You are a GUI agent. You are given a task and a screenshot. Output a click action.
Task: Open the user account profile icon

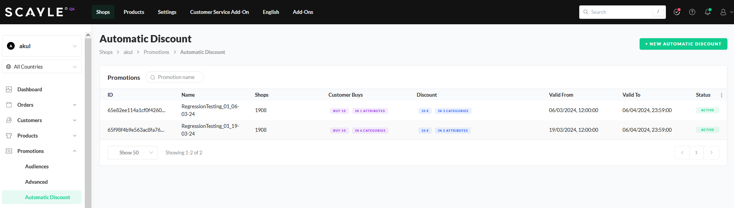[x=723, y=12]
